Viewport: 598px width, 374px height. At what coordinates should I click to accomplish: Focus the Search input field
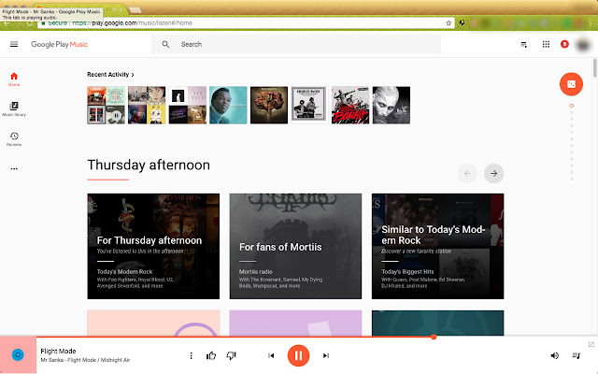pos(296,44)
